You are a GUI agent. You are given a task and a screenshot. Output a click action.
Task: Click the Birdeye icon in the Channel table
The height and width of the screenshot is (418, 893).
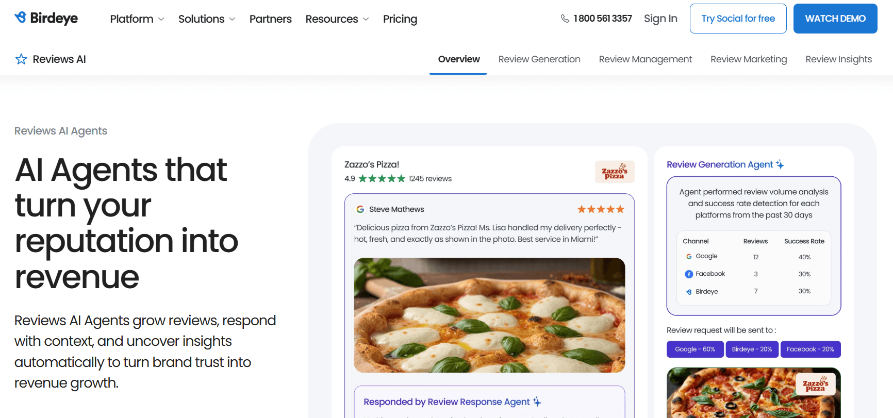click(689, 292)
